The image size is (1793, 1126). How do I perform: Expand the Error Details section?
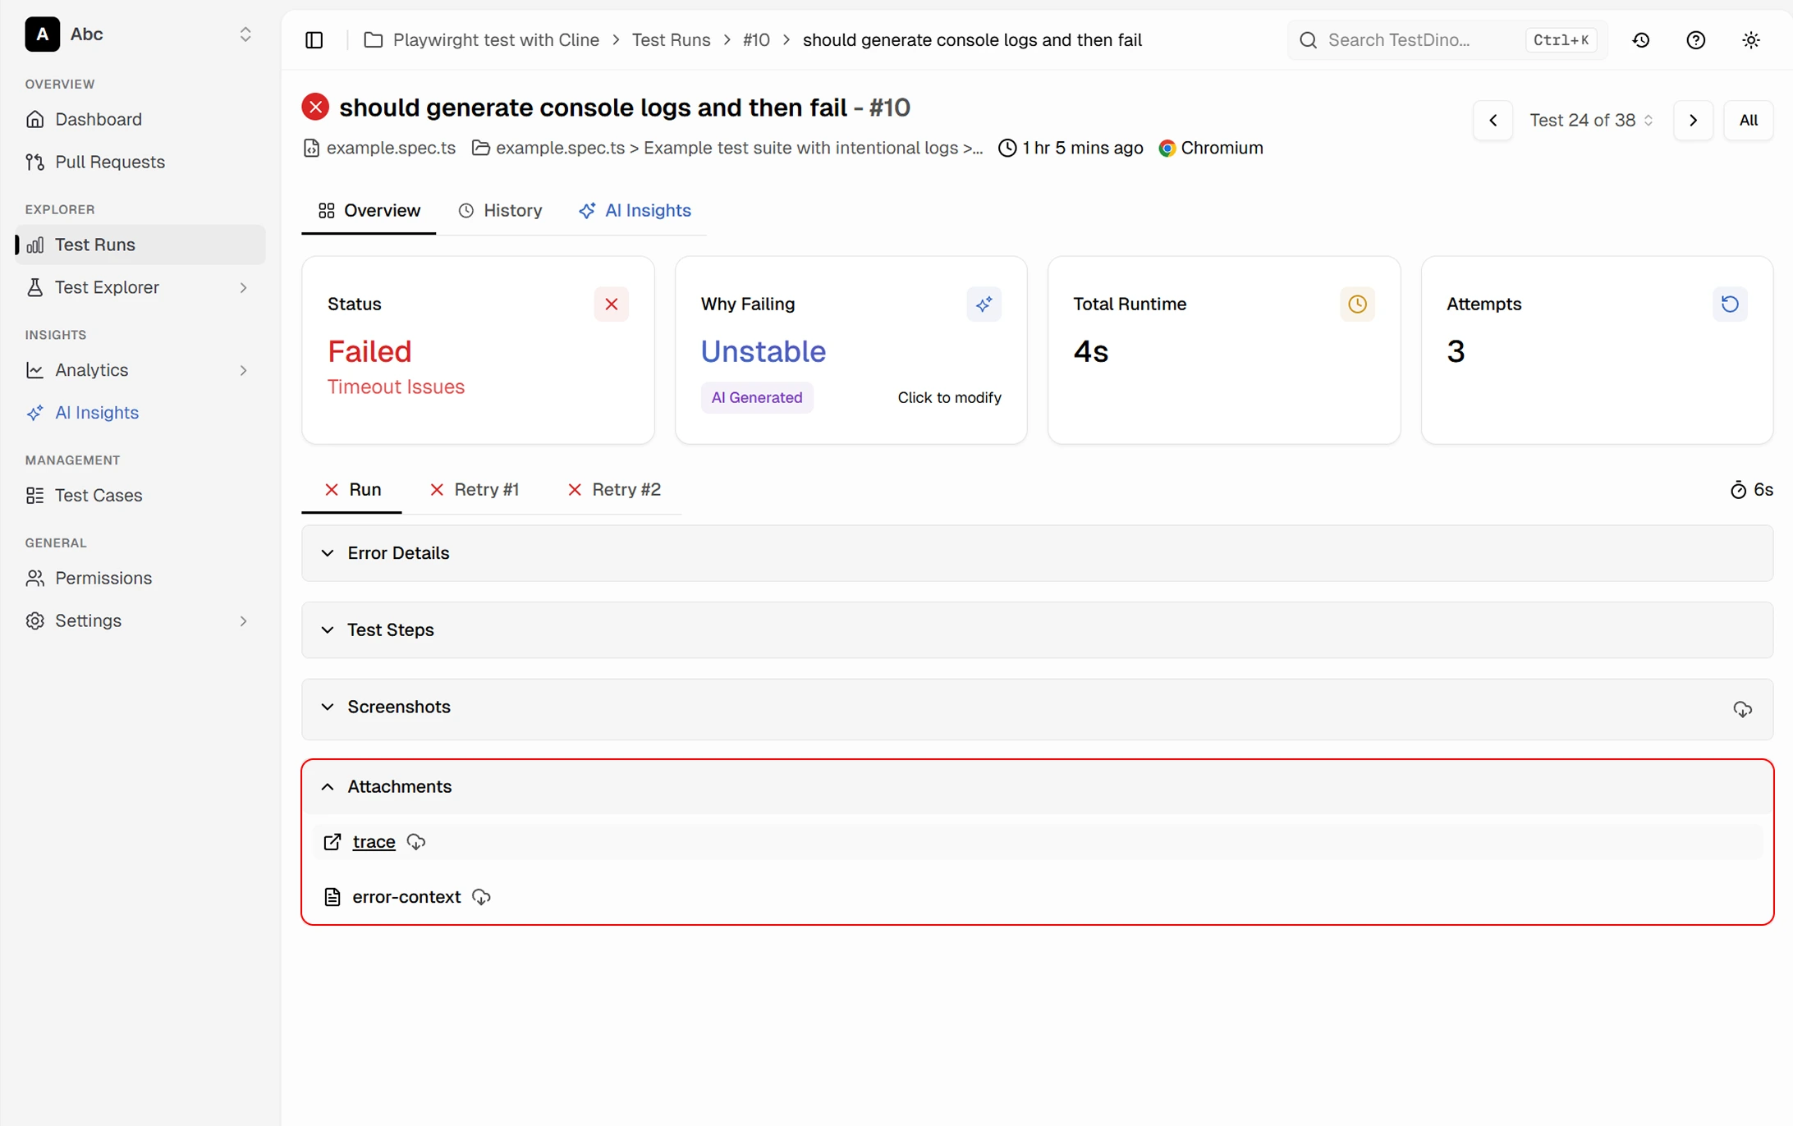pos(1037,553)
